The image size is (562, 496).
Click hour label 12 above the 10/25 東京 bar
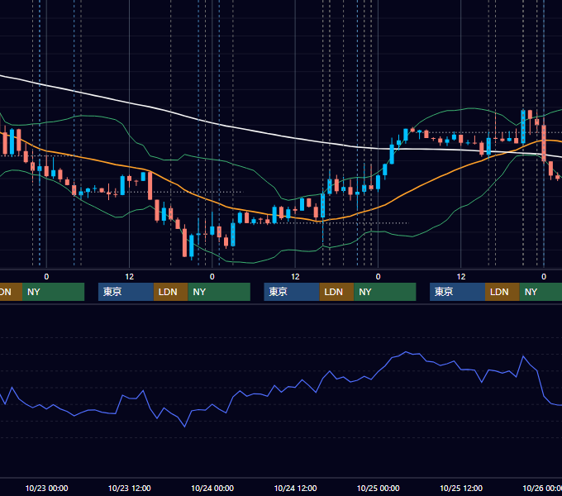coord(461,277)
